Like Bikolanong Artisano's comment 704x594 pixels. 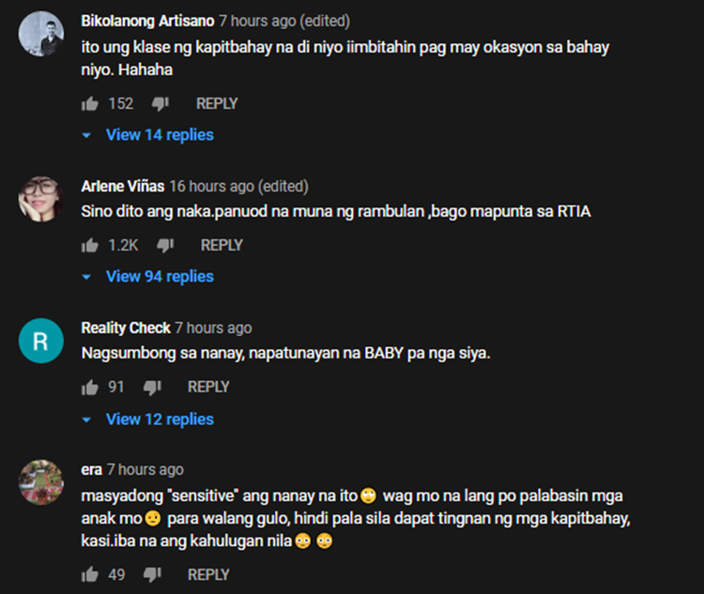pyautogui.click(x=90, y=104)
